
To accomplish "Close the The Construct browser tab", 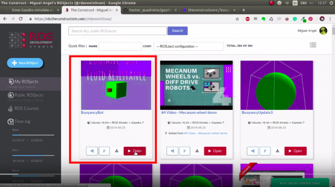I will (x=117, y=10).
